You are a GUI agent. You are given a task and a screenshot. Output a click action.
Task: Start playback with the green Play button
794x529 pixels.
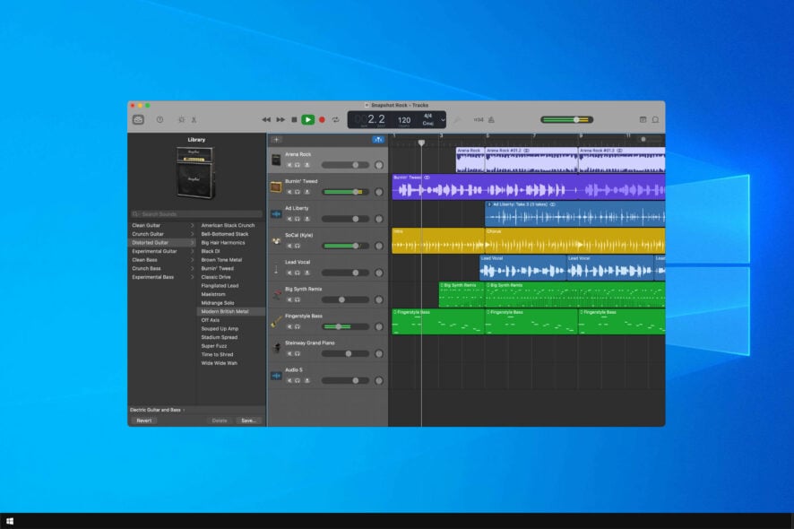(x=308, y=119)
